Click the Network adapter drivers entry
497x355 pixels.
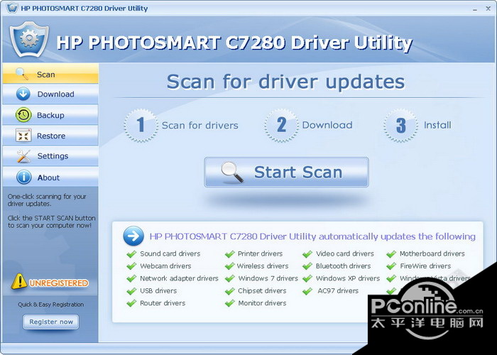click(x=179, y=278)
